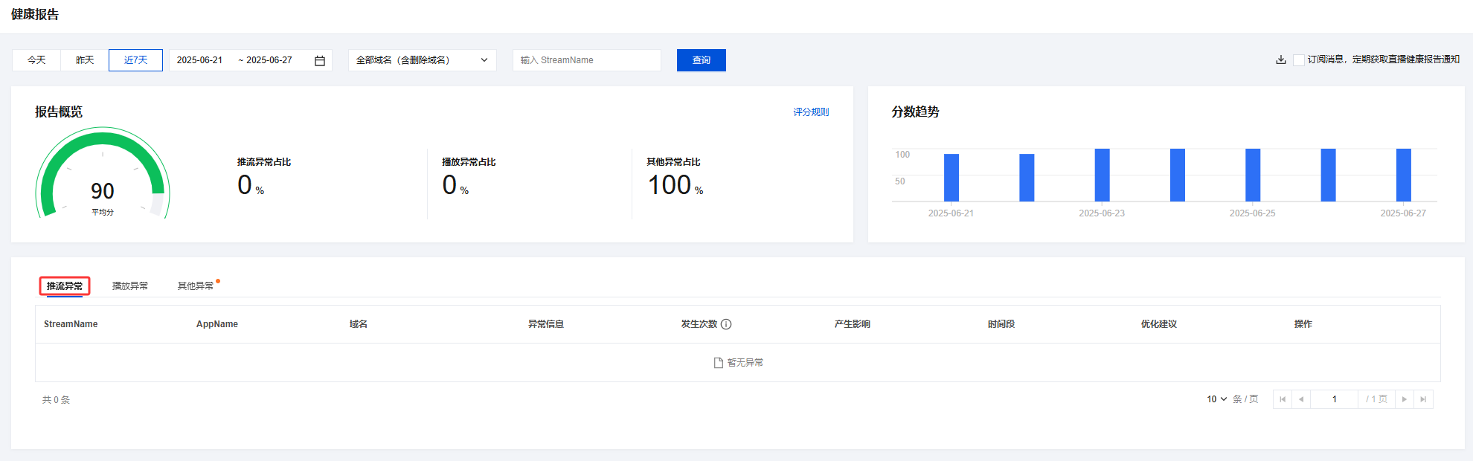The image size is (1473, 461).
Task: Click info icon beside 发生次数 column
Action: [x=726, y=324]
